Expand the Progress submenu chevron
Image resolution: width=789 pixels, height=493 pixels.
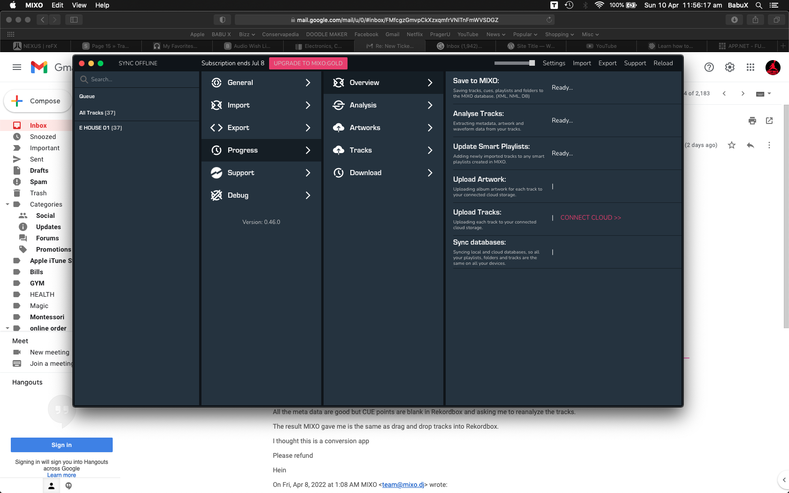[308, 150]
